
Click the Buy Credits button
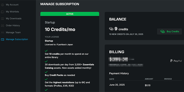click(x=169, y=31)
